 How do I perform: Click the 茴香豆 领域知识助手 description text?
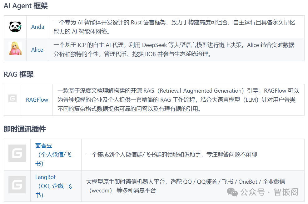click(171, 155)
